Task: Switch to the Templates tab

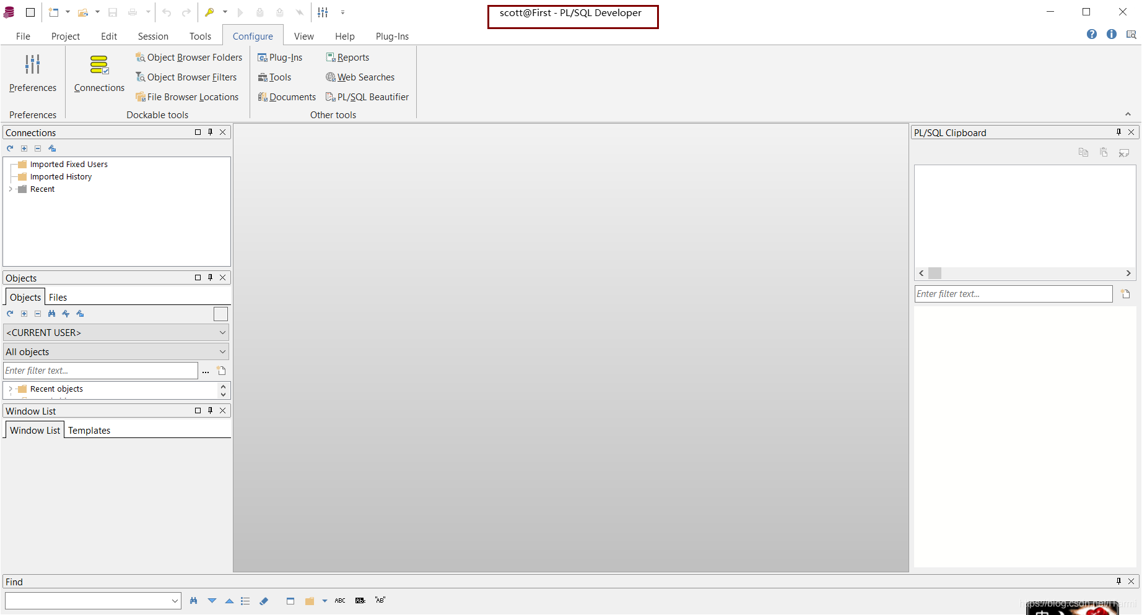Action: [89, 431]
